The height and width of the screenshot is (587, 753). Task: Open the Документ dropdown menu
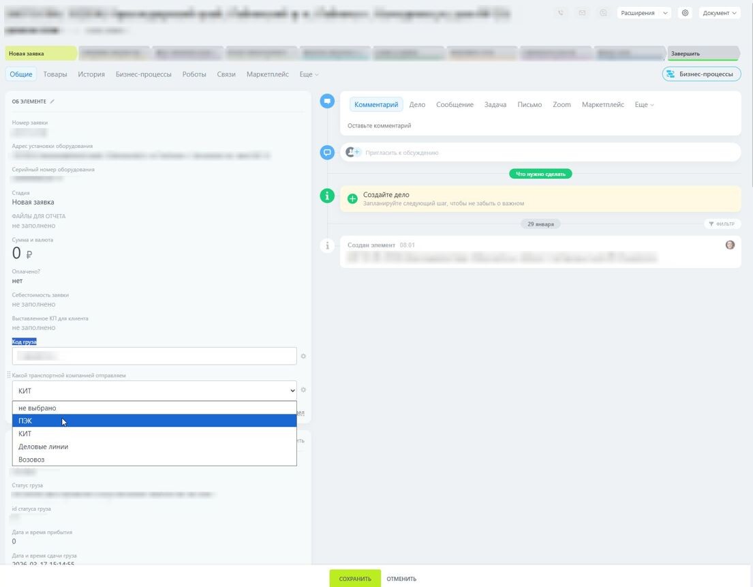(719, 13)
